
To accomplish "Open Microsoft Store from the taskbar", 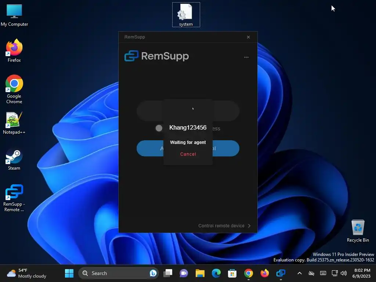I will coord(232,273).
